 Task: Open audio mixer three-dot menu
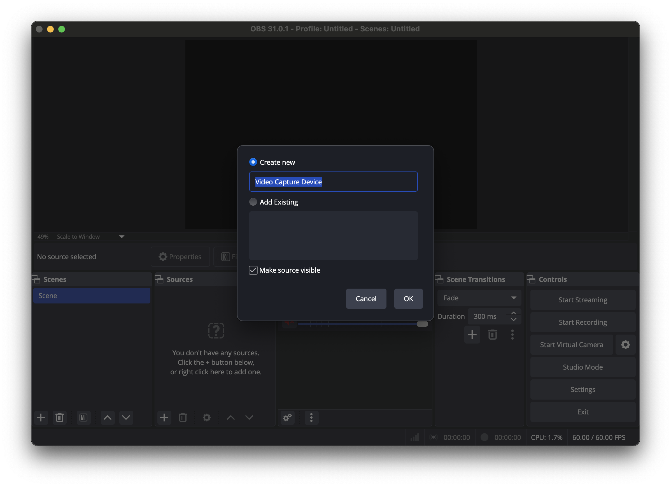click(311, 418)
